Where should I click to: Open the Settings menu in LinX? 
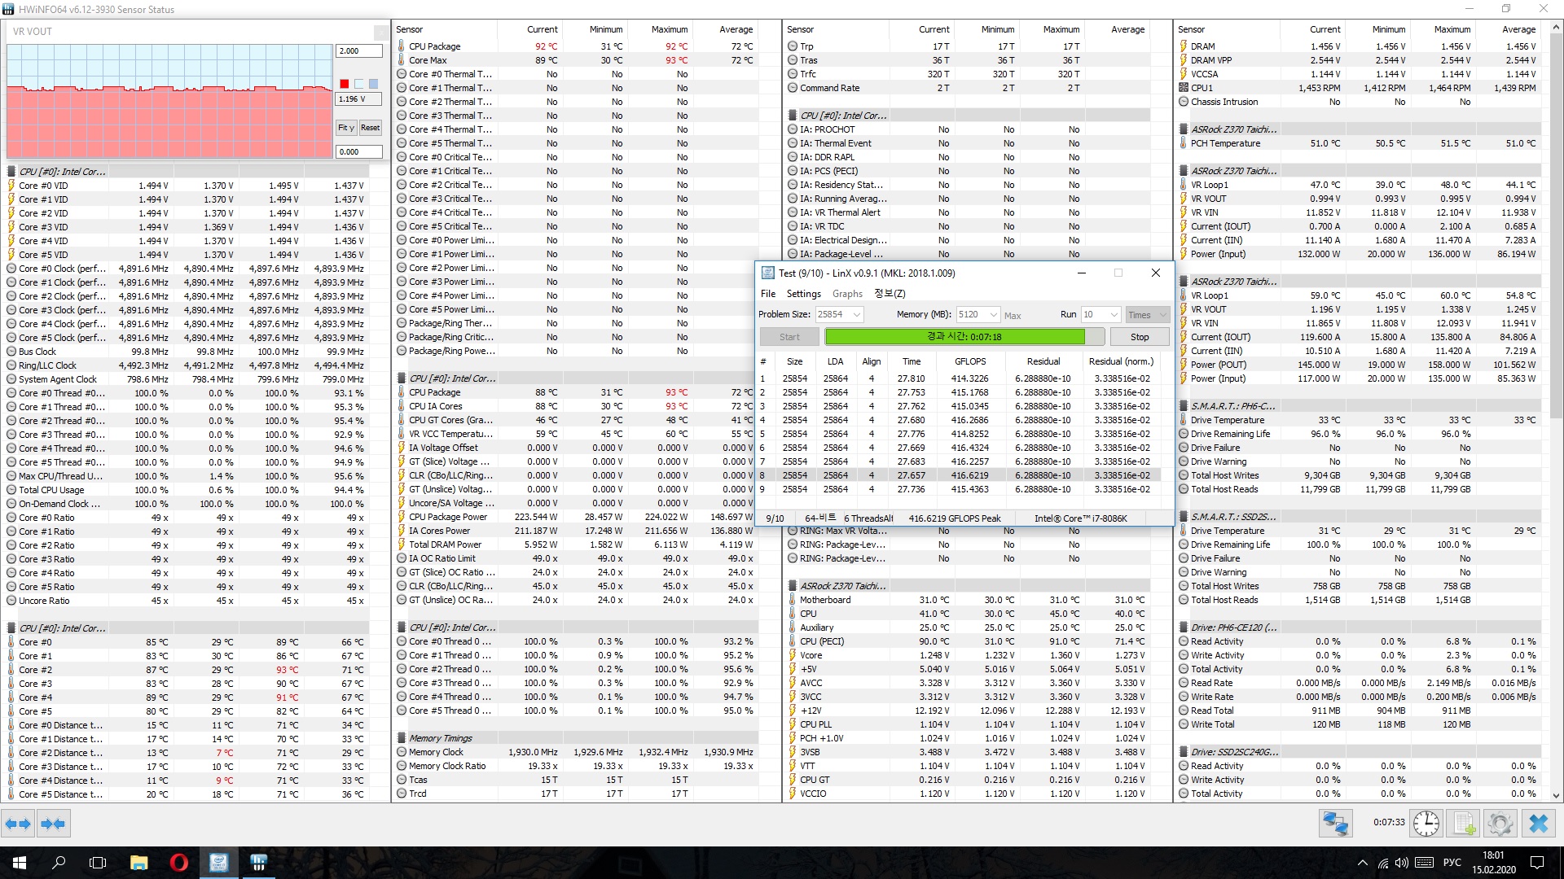(x=803, y=294)
